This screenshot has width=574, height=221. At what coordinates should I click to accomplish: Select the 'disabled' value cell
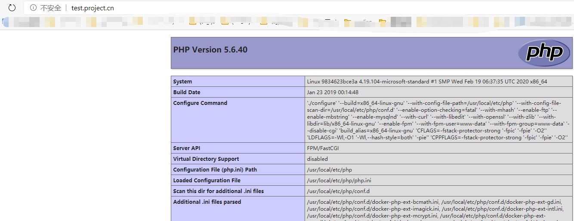[438, 159]
